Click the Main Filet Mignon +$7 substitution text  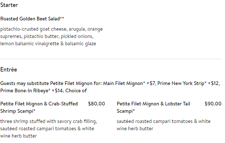(x=129, y=84)
